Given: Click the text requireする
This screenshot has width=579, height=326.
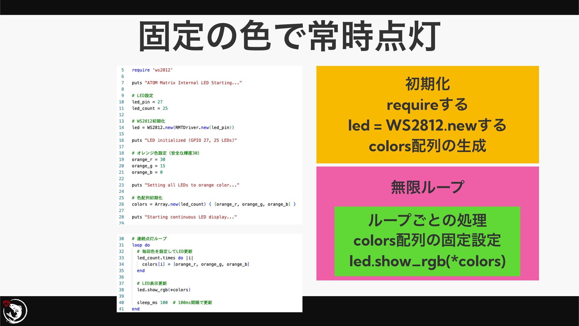Looking at the screenshot, I should [x=427, y=105].
